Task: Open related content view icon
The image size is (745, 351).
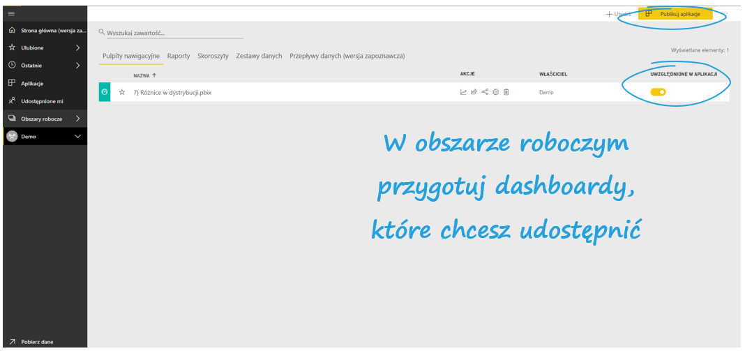Action: pyautogui.click(x=485, y=92)
